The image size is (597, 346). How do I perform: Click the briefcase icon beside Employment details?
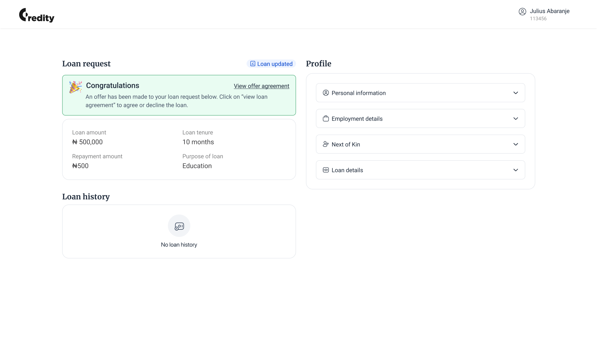[x=325, y=118]
